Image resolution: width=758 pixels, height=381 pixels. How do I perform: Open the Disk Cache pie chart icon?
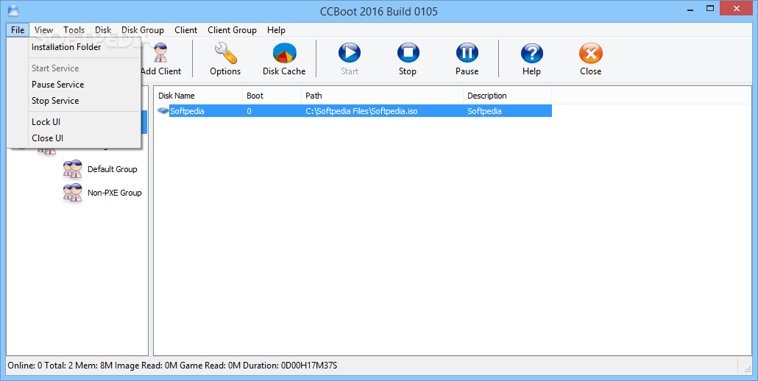point(284,53)
